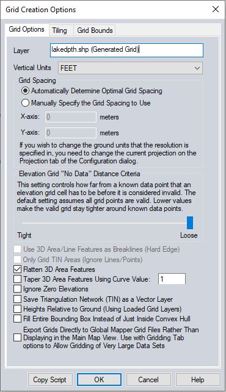Viewport: 226px width, 392px height.
Task: Toggle Heights Relative to Ground option
Action: [x=17, y=308]
